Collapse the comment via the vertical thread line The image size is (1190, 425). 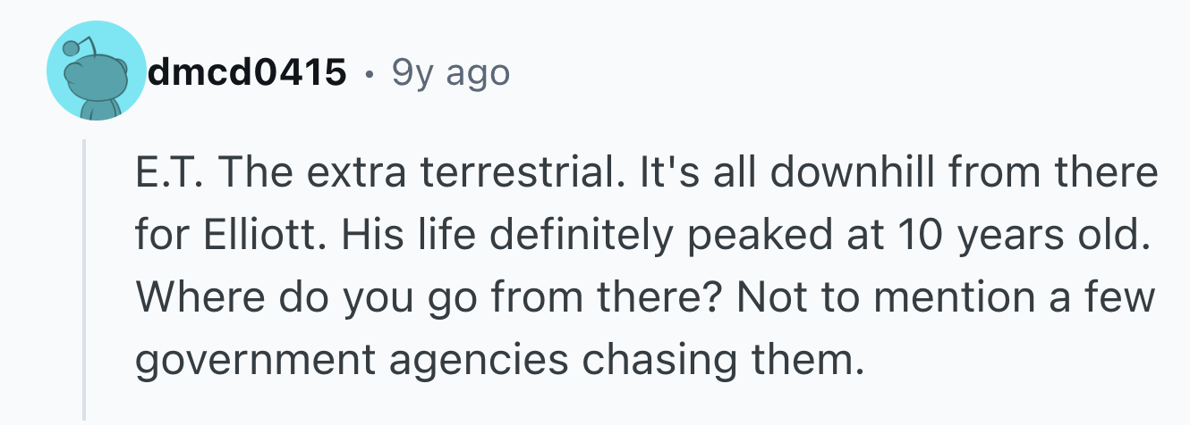click(x=84, y=279)
